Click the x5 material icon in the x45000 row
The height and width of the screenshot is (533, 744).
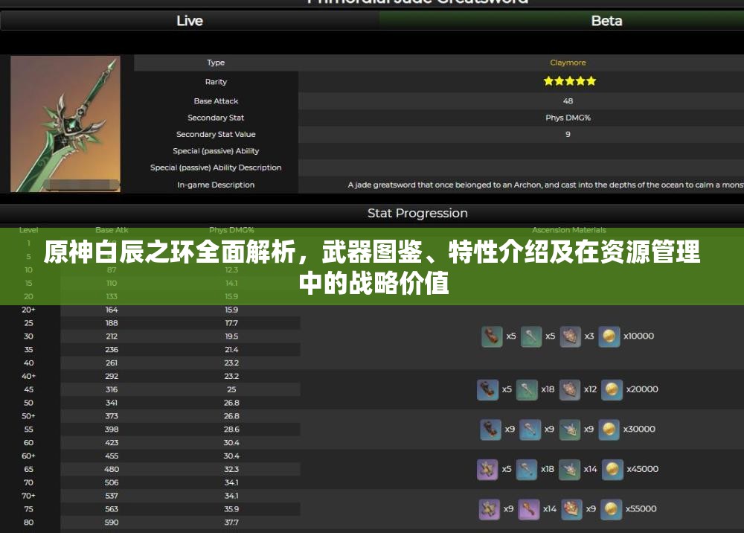click(488, 470)
